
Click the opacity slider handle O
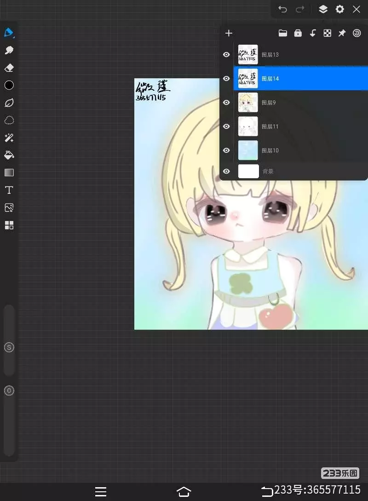tap(9, 390)
